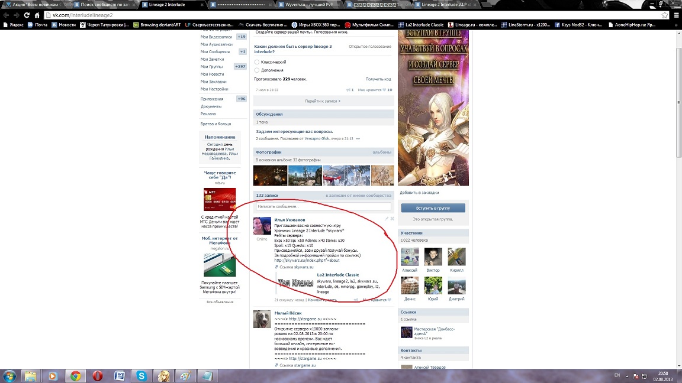This screenshot has height=383, width=682.
Task: Open the media player taskbar icon
Action: point(53,376)
